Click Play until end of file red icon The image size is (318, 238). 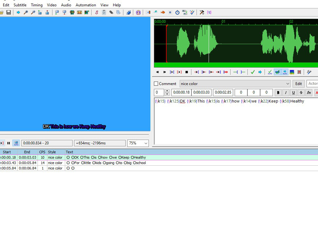coord(225,72)
